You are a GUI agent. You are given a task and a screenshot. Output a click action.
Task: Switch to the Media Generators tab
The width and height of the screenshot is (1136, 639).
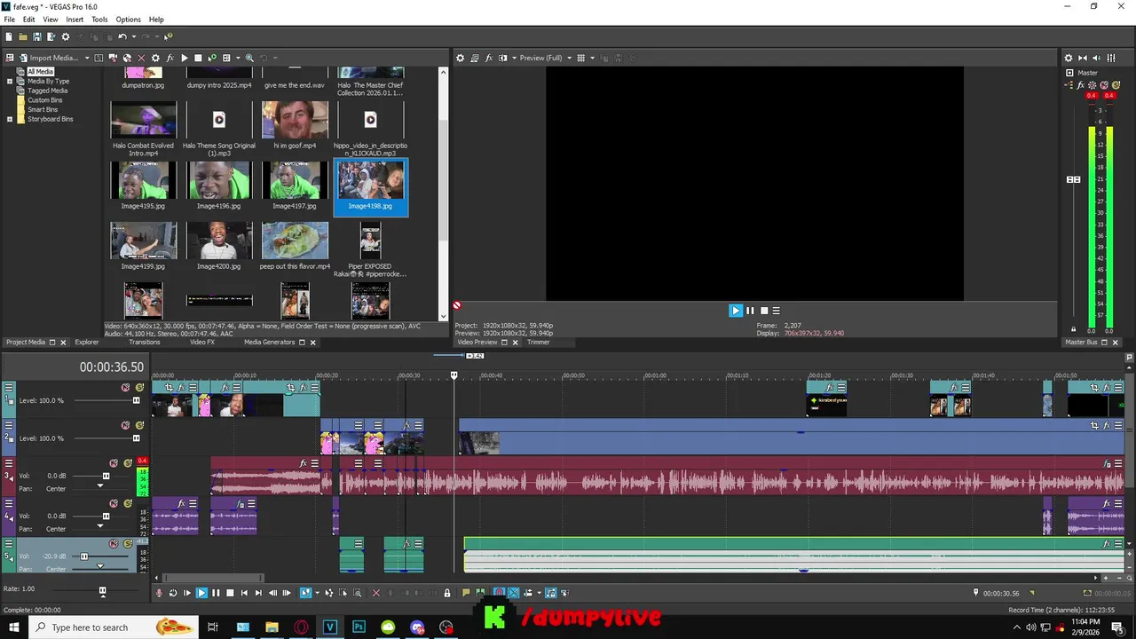270,342
